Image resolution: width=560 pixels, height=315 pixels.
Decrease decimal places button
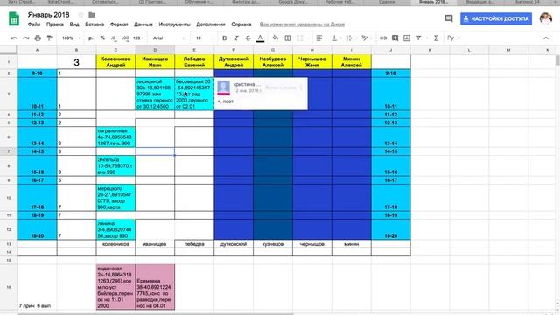pyautogui.click(x=114, y=38)
